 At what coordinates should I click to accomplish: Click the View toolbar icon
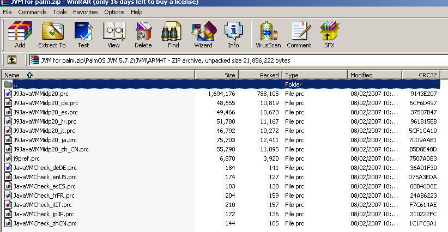point(113,34)
